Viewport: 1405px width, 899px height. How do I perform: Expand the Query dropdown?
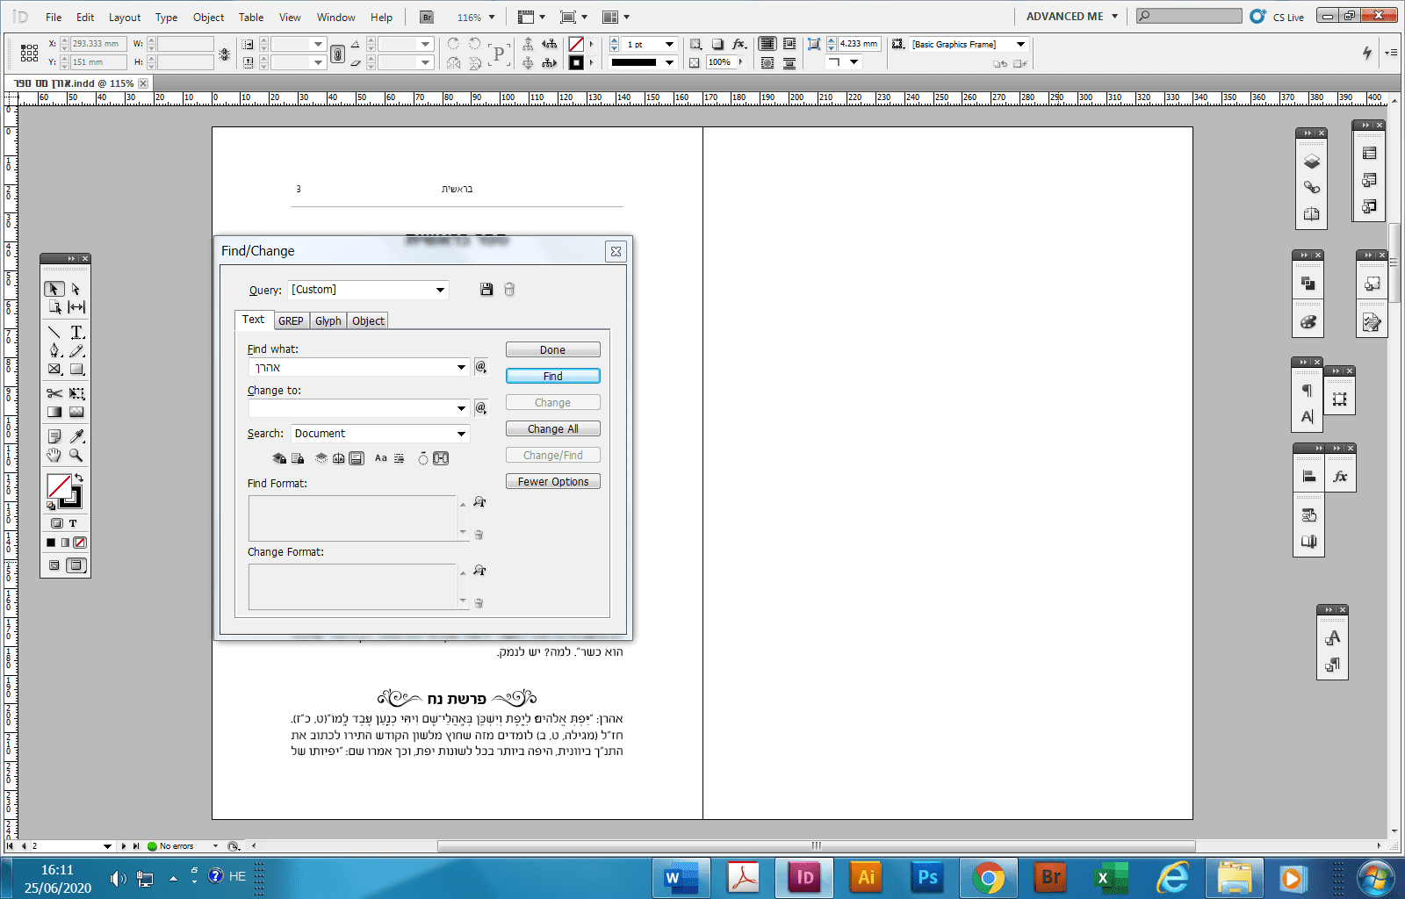click(441, 290)
